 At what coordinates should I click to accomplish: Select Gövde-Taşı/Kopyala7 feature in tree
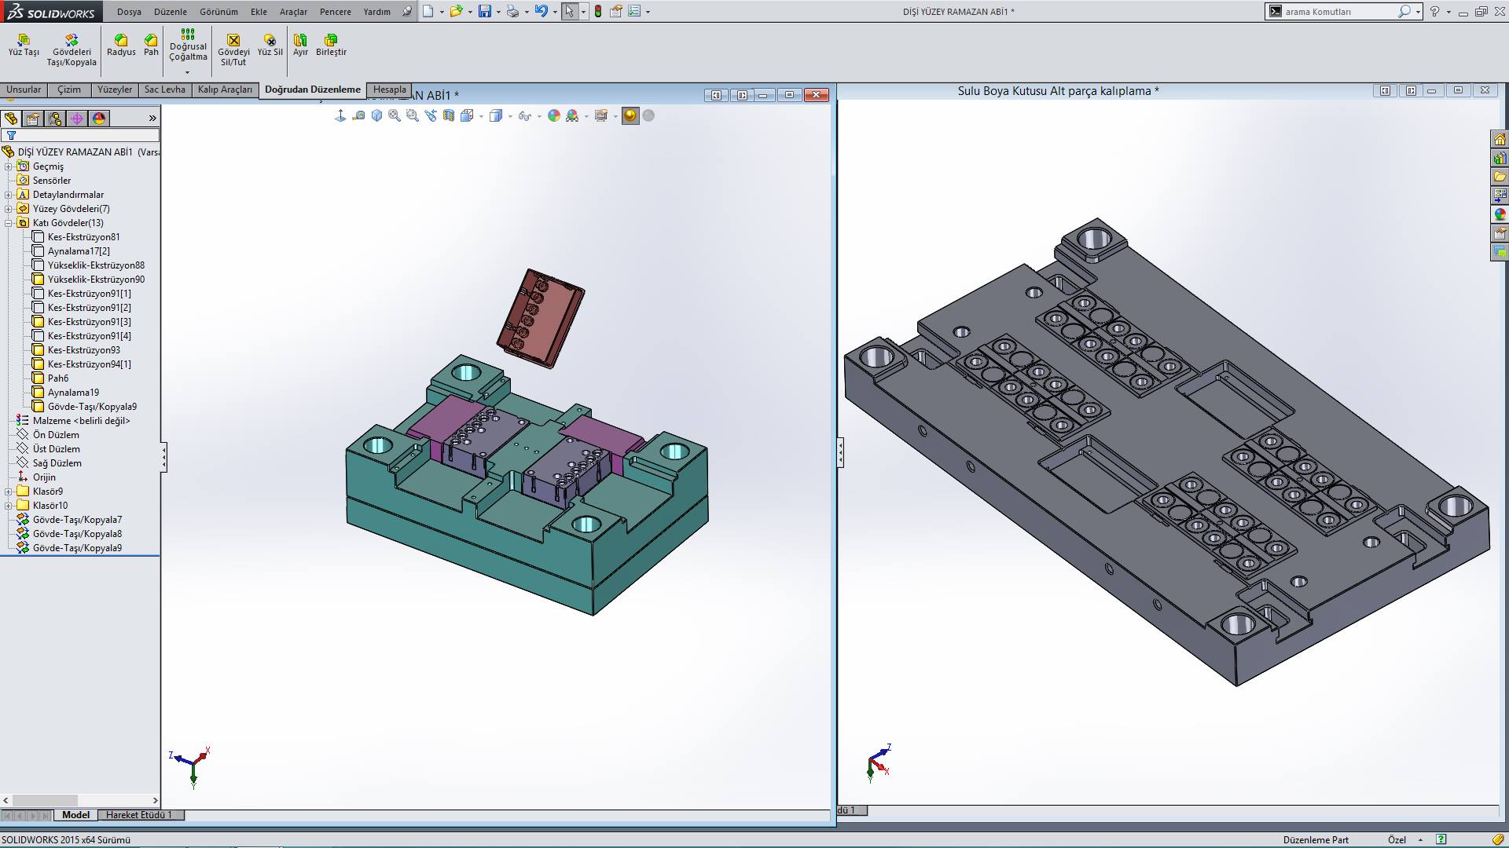pos(77,520)
